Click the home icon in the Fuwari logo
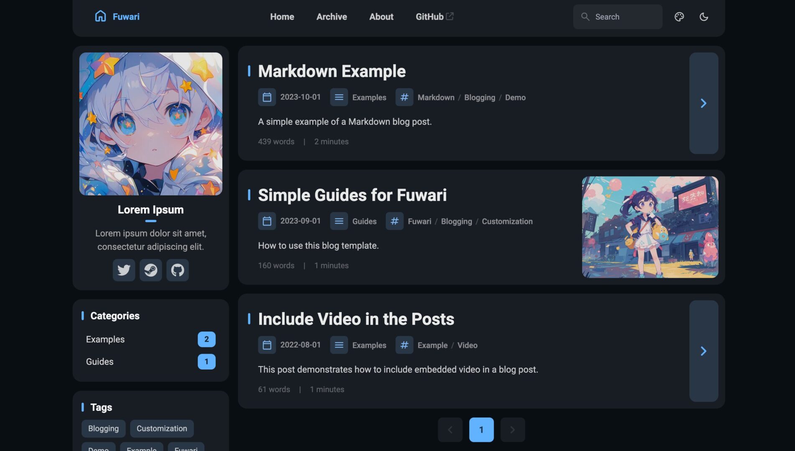Image resolution: width=795 pixels, height=451 pixels. (100, 16)
